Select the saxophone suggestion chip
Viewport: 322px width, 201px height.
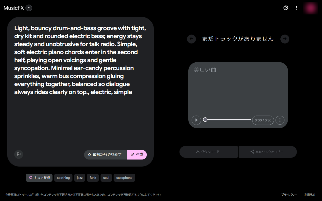pyautogui.click(x=124, y=178)
